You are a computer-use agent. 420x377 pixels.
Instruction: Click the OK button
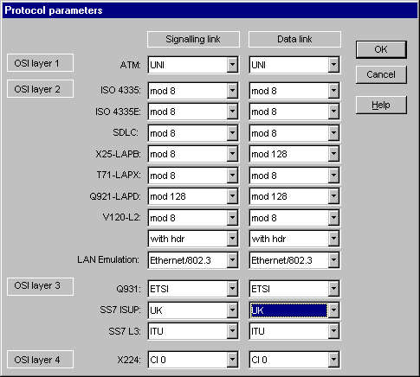coord(381,49)
